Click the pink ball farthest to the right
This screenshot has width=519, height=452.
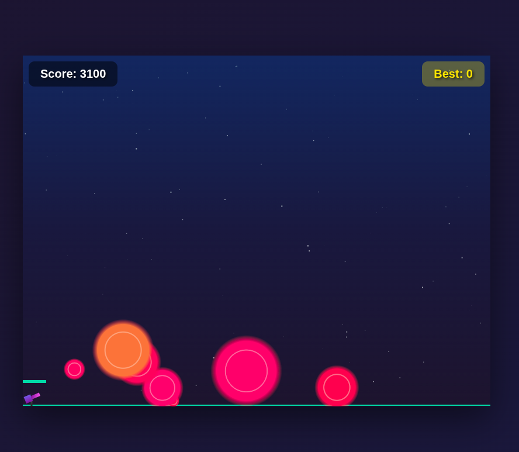pos(337,387)
